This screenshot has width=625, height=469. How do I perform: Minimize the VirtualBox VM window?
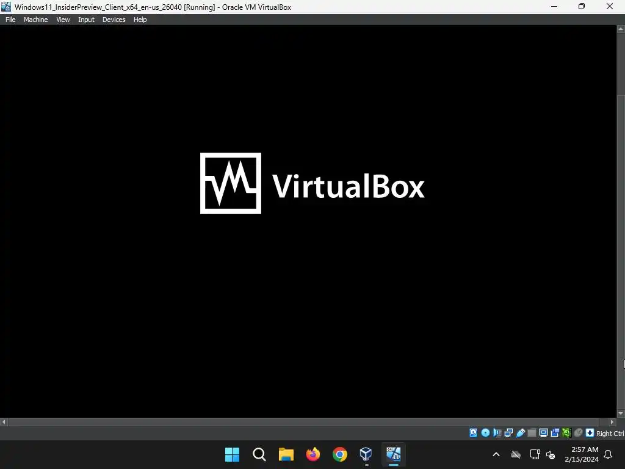(554, 6)
